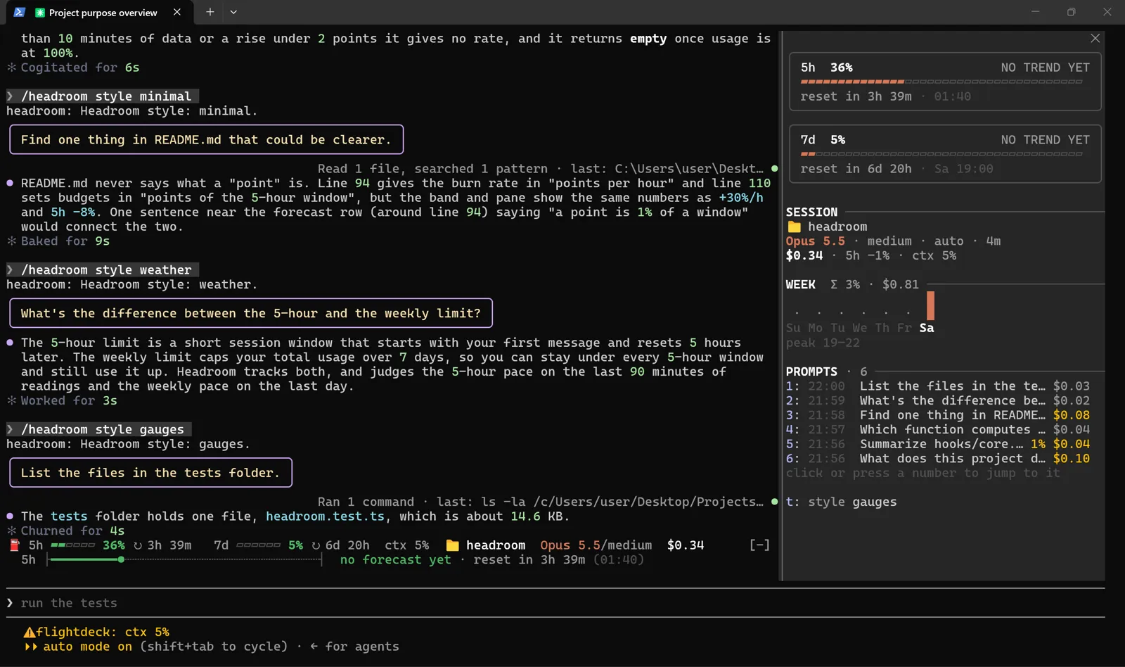Image resolution: width=1125 pixels, height=667 pixels.
Task: Click the 7d 5% usage progress bar in the pane
Action: [x=941, y=154]
